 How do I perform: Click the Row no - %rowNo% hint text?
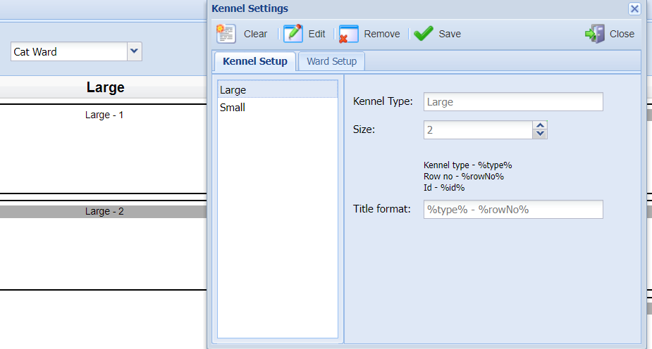464,177
